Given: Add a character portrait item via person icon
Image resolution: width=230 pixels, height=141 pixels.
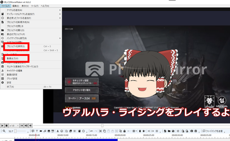Looking at the screenshot, I should [x=58, y=131].
